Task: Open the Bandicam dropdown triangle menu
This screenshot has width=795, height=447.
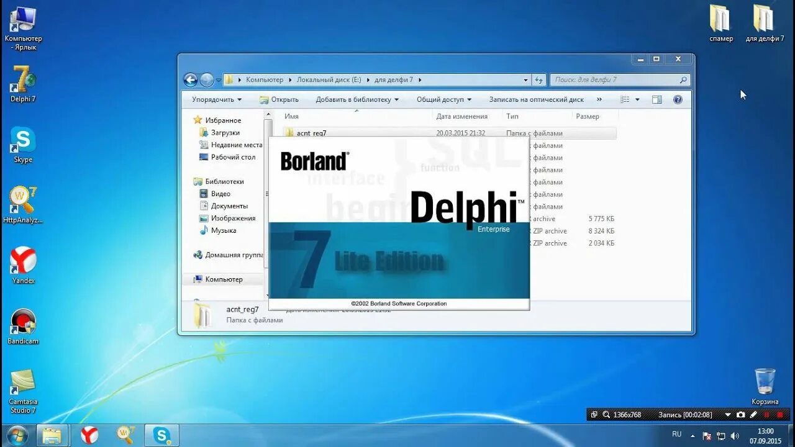Action: 728,415
